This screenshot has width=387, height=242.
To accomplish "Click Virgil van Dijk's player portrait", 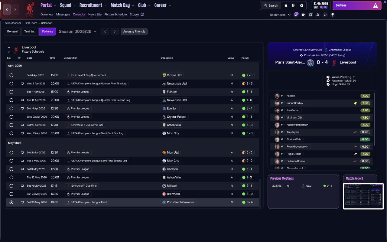I will [277, 118].
